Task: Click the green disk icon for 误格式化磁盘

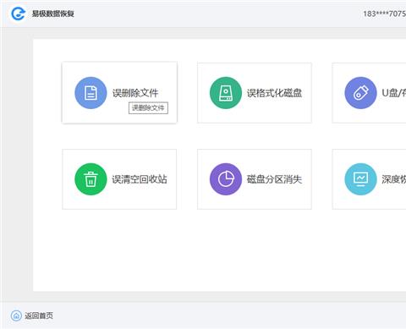Action: pos(226,93)
